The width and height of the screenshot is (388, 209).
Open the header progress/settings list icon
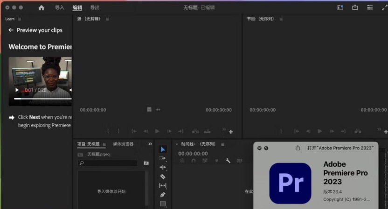[x=370, y=7]
